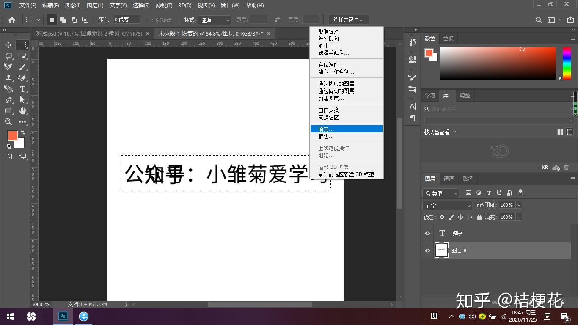This screenshot has width=578, height=325.
Task: Change screen mode icon in toolbox
Action: [x=22, y=157]
